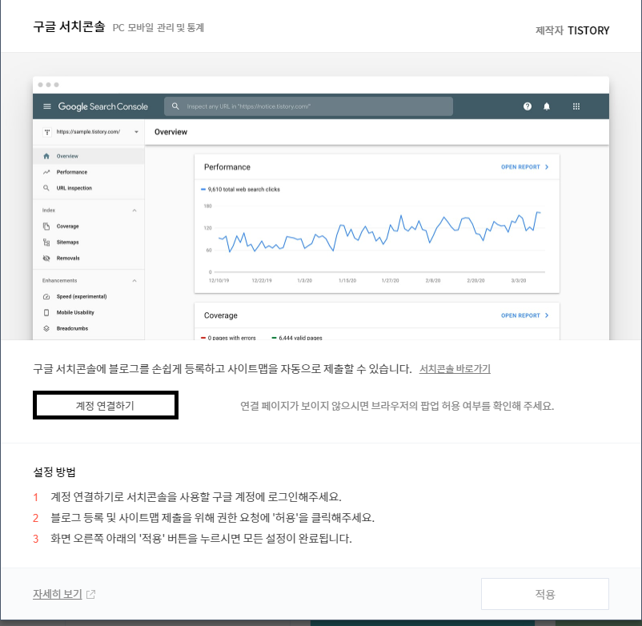Click the Coverage card title
Viewport: 642px width, 626px height.
click(x=221, y=315)
